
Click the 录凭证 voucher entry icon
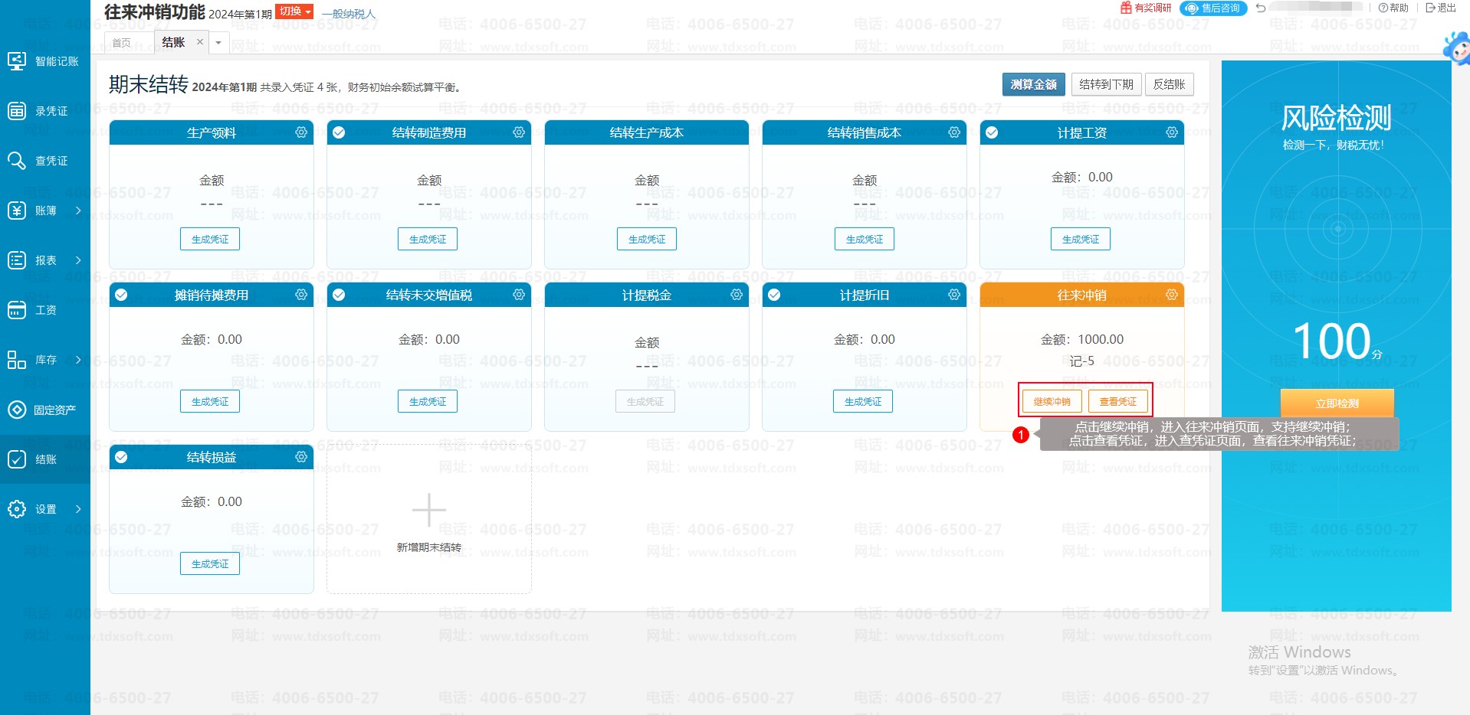(x=17, y=111)
